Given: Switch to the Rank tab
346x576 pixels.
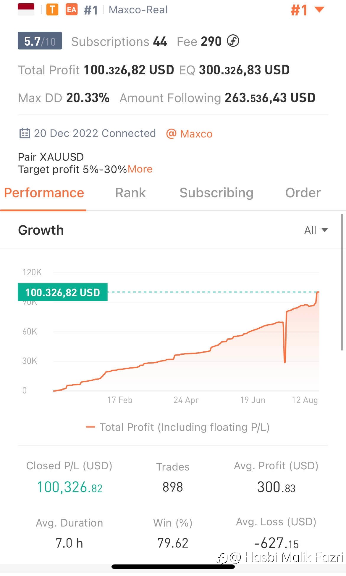Looking at the screenshot, I should click(130, 193).
